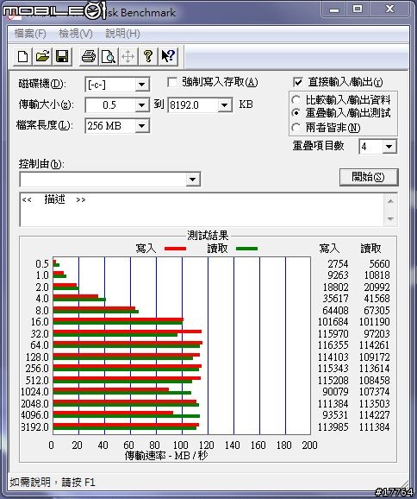
Task: Open a benchmark file with folder icon
Action: coord(42,57)
